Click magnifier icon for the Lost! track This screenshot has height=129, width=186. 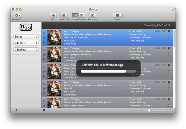[x=44, y=67]
